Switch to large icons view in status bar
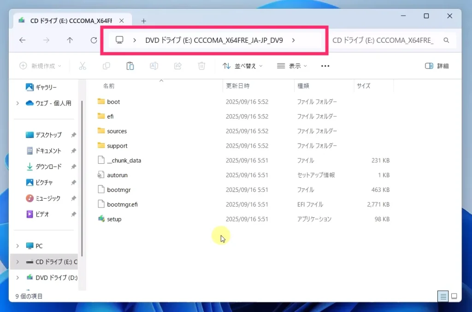 click(x=454, y=296)
